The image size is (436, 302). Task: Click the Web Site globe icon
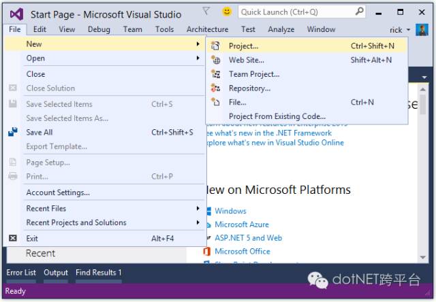pos(215,60)
